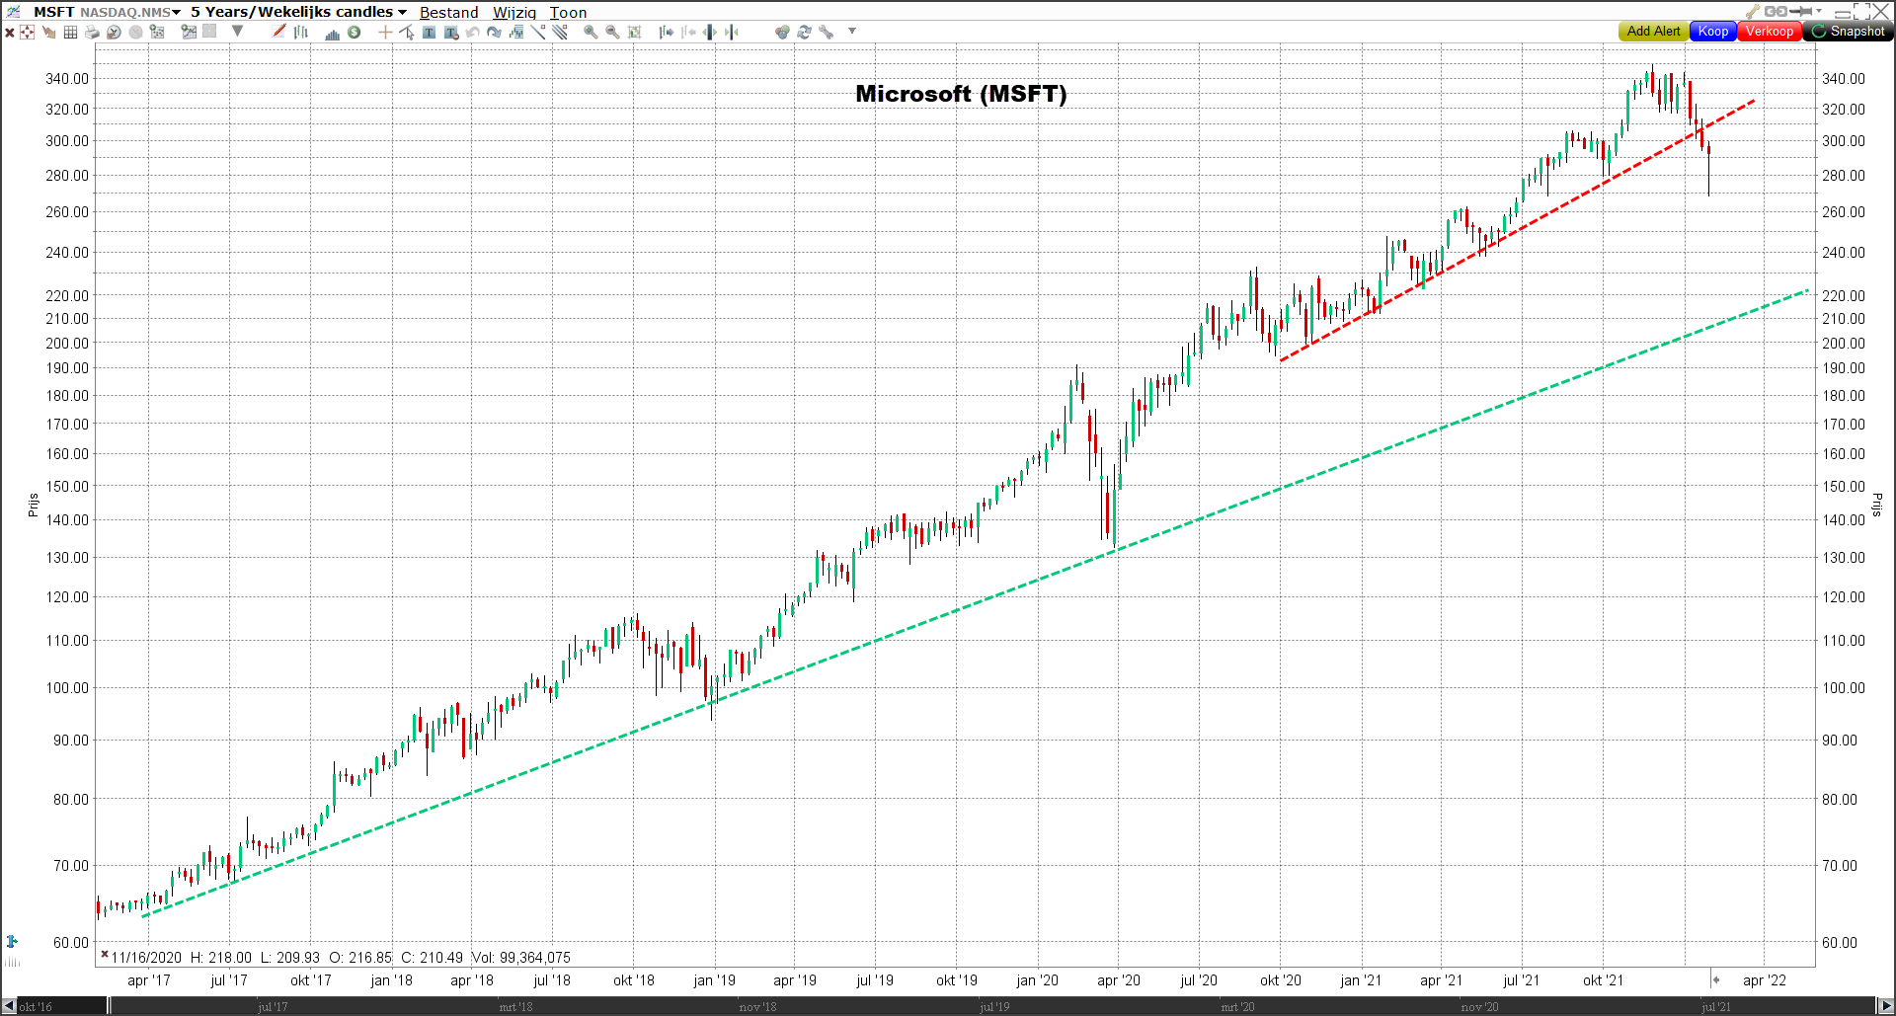1896x1016 pixels.
Task: Zoom in with the magnifier plus icon
Action: pyautogui.click(x=591, y=32)
